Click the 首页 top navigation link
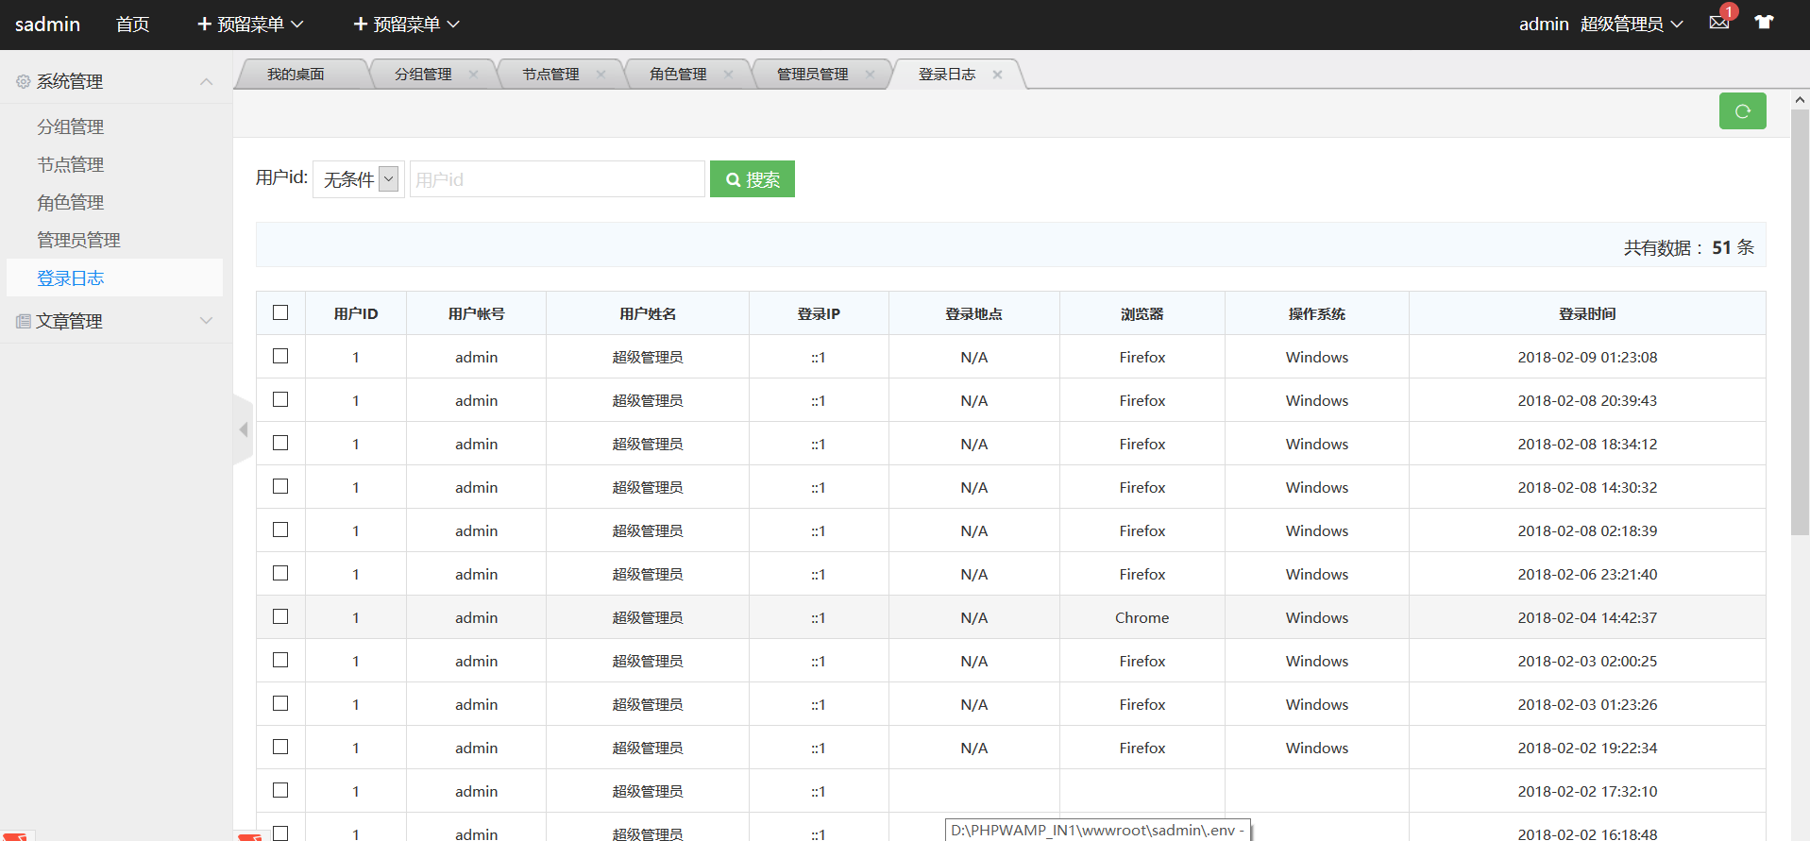Image resolution: width=1810 pixels, height=841 pixels. pyautogui.click(x=132, y=25)
